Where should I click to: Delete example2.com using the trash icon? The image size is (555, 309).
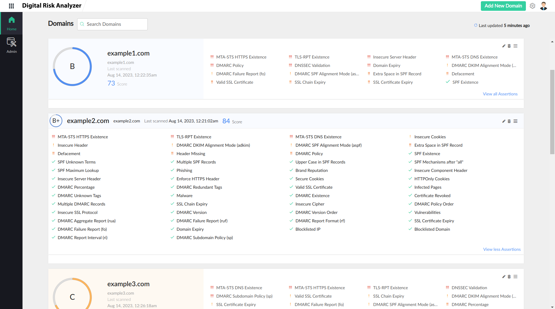coord(509,121)
